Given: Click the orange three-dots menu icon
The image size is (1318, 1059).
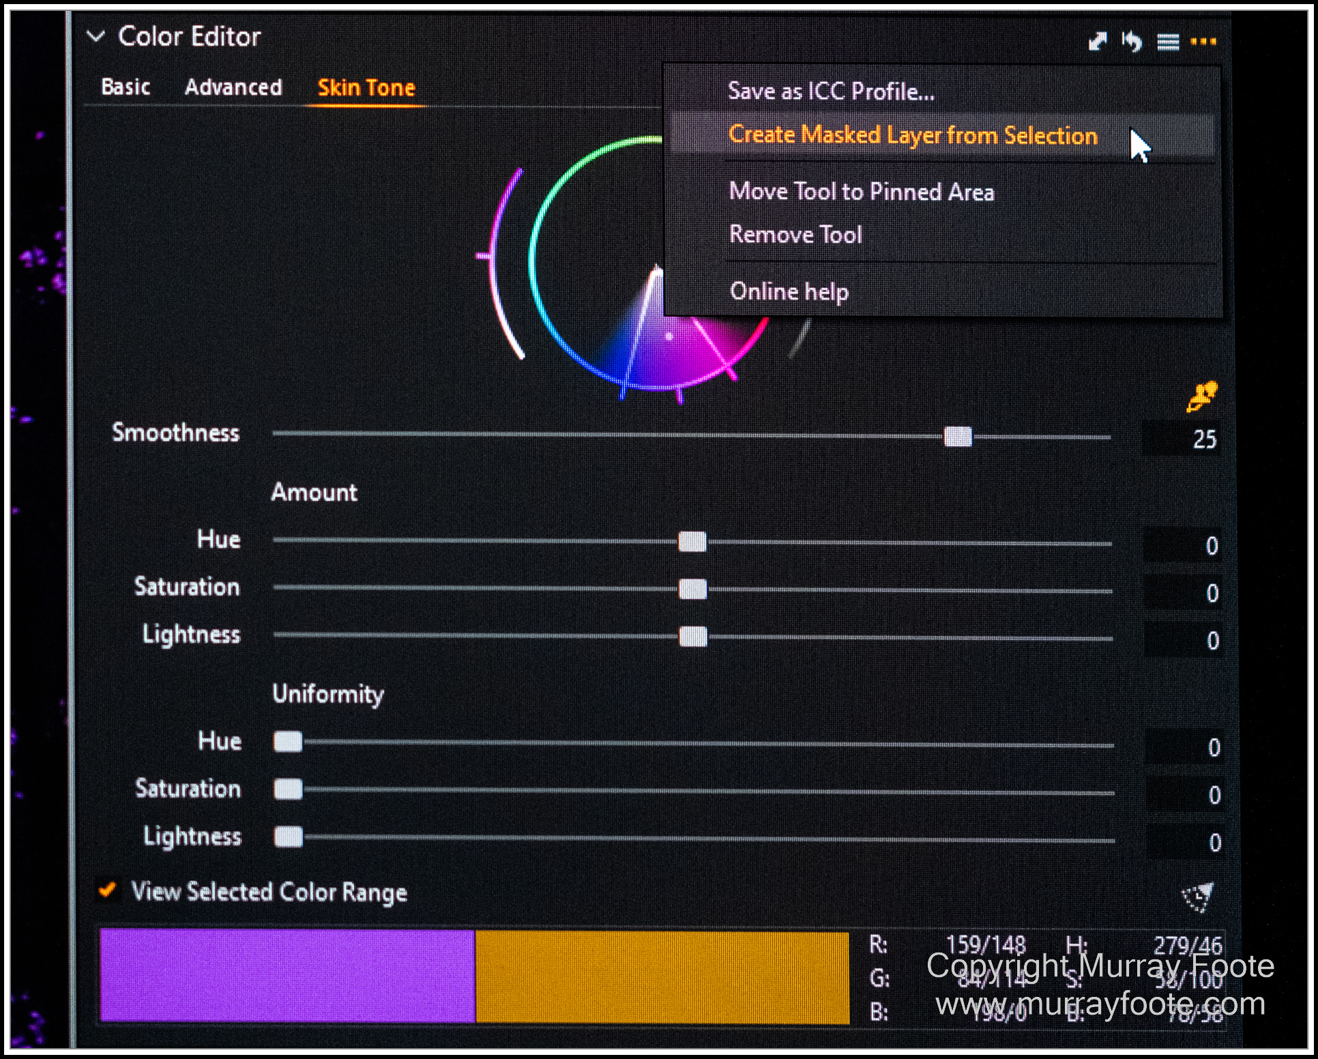Looking at the screenshot, I should (x=1203, y=42).
